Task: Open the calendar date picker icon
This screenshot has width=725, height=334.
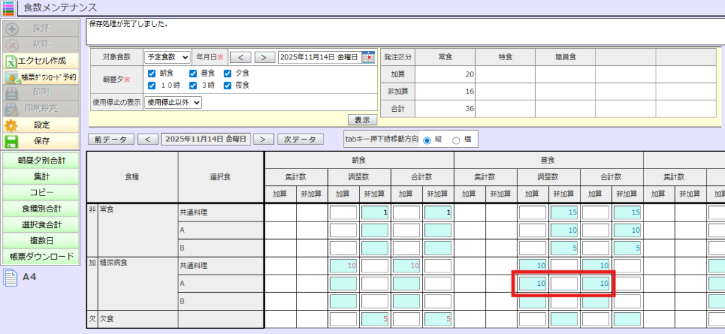Action: pyautogui.click(x=368, y=57)
